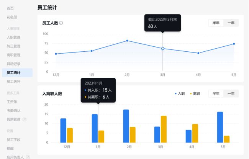
Task: Click the 共入职: 15 人 tooltip row
Action: tap(98, 90)
